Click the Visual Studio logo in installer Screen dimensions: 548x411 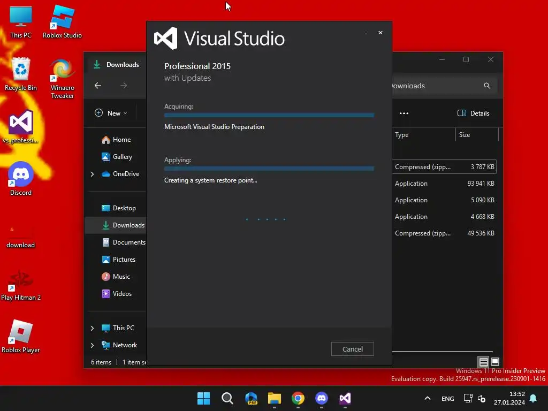click(x=166, y=39)
